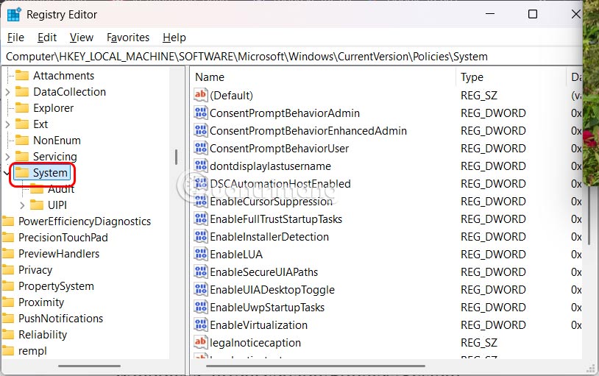This screenshot has width=599, height=376.
Task: Click the Registry Editor app icon in title bar
Action: pos(14,14)
